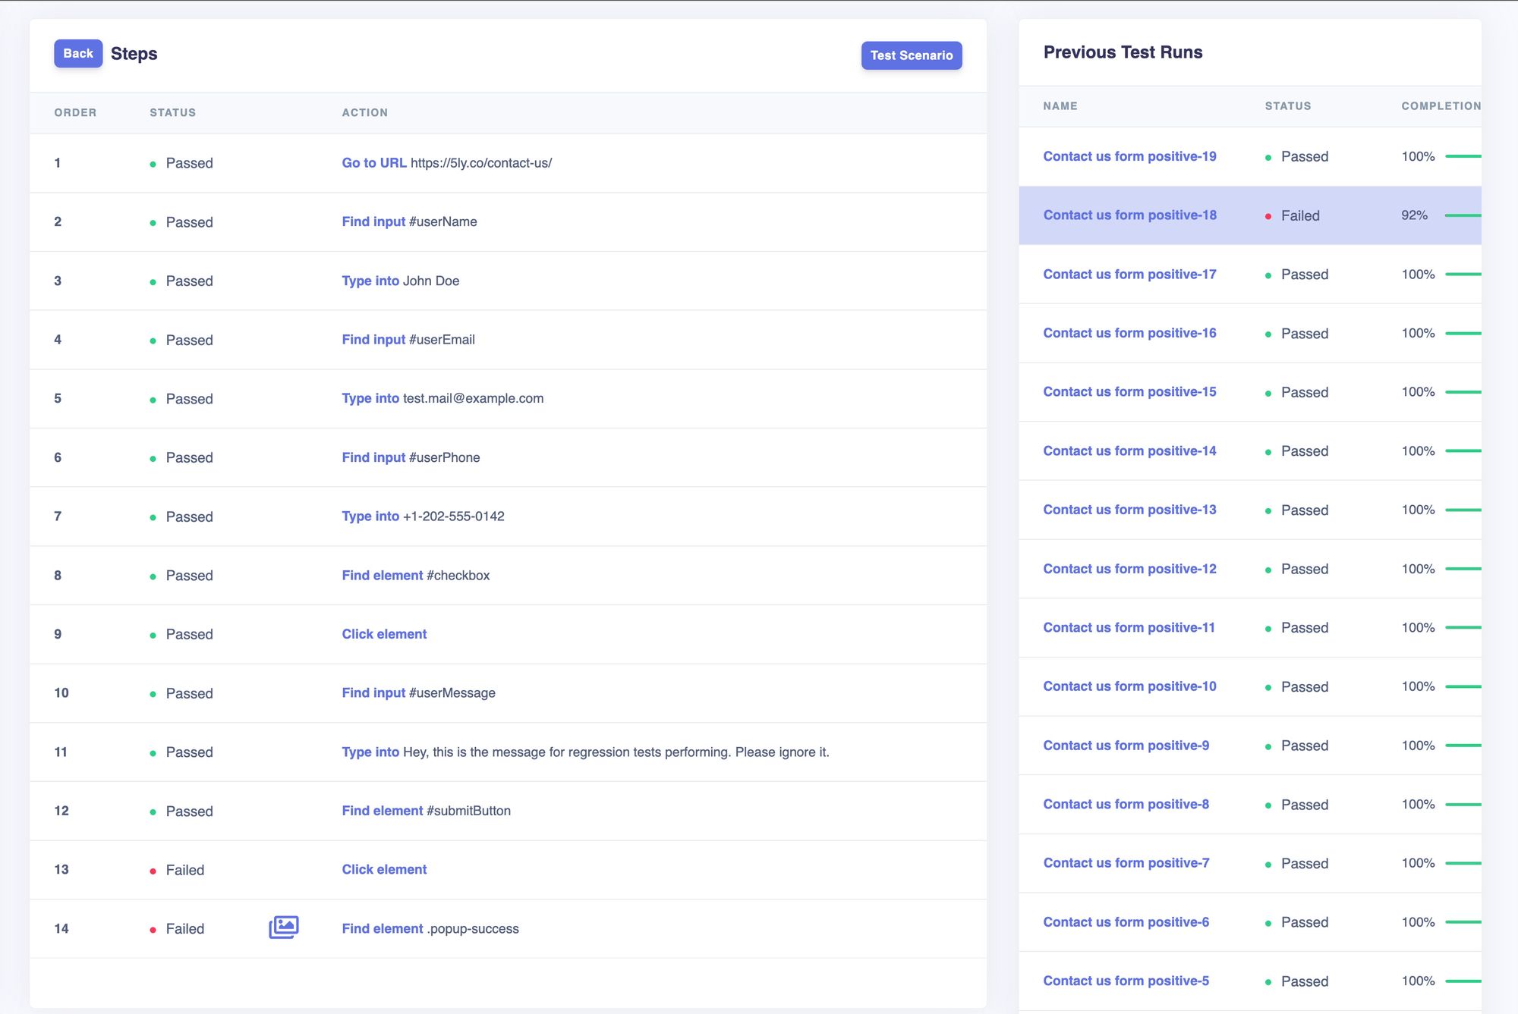Click Type into test.mail@example.com action

(x=442, y=398)
